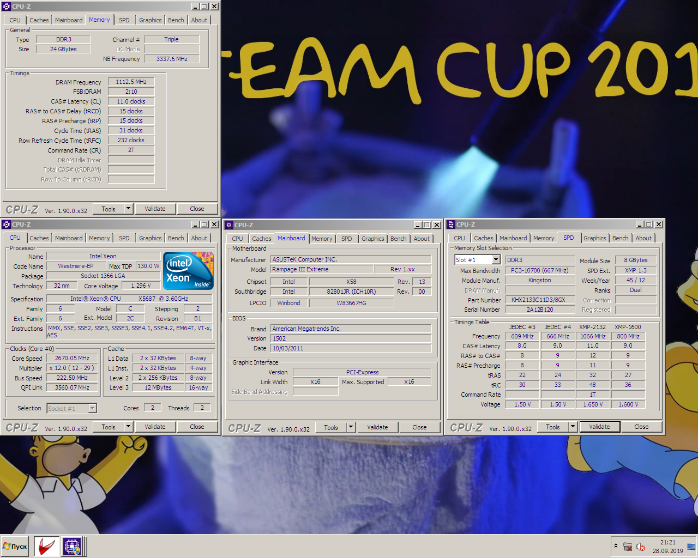Open Tools dropdown arrow in SPD window

[x=573, y=427]
